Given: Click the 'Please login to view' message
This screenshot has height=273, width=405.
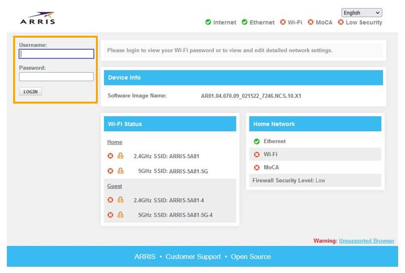Looking at the screenshot, I should click(220, 50).
